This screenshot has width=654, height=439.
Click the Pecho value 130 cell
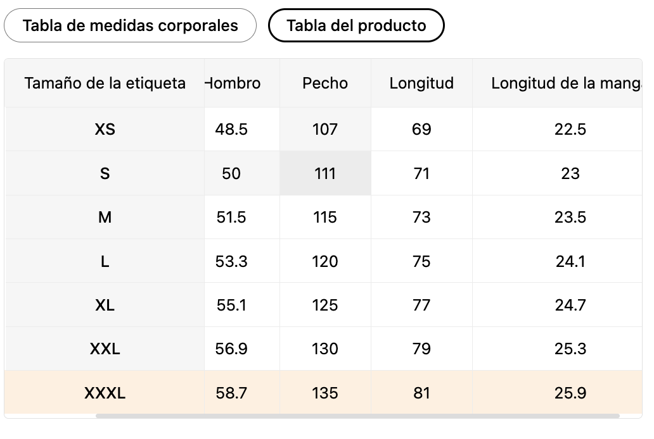pyautogui.click(x=325, y=349)
